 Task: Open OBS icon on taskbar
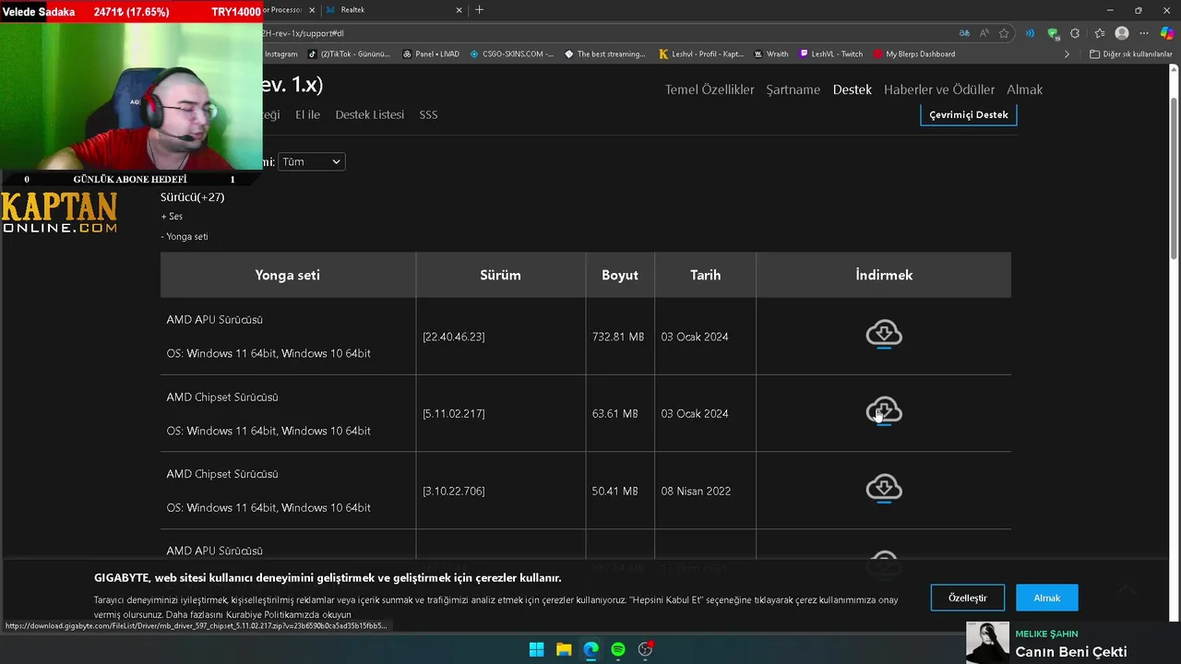click(x=646, y=649)
